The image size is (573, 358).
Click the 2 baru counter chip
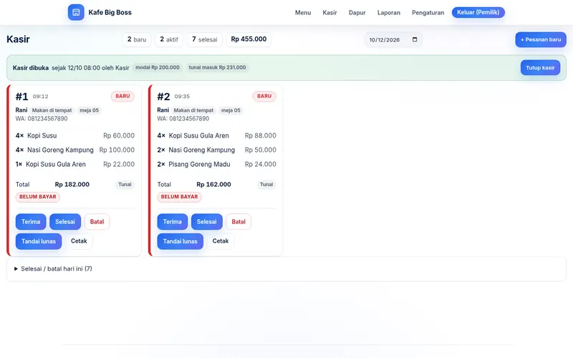(x=137, y=39)
